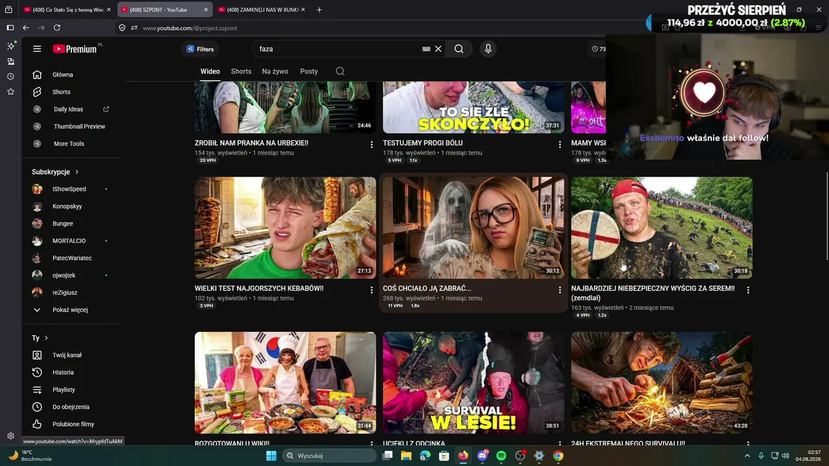Image resolution: width=829 pixels, height=466 pixels.
Task: Open the on-screen keyboard icon in search
Action: click(x=426, y=49)
